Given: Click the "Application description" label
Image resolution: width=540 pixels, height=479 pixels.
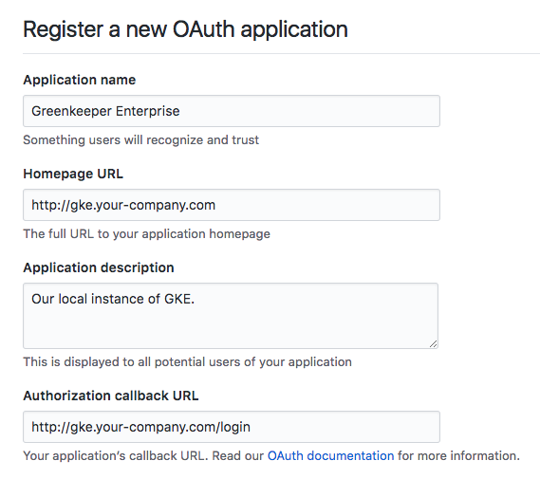Looking at the screenshot, I should click(99, 267).
